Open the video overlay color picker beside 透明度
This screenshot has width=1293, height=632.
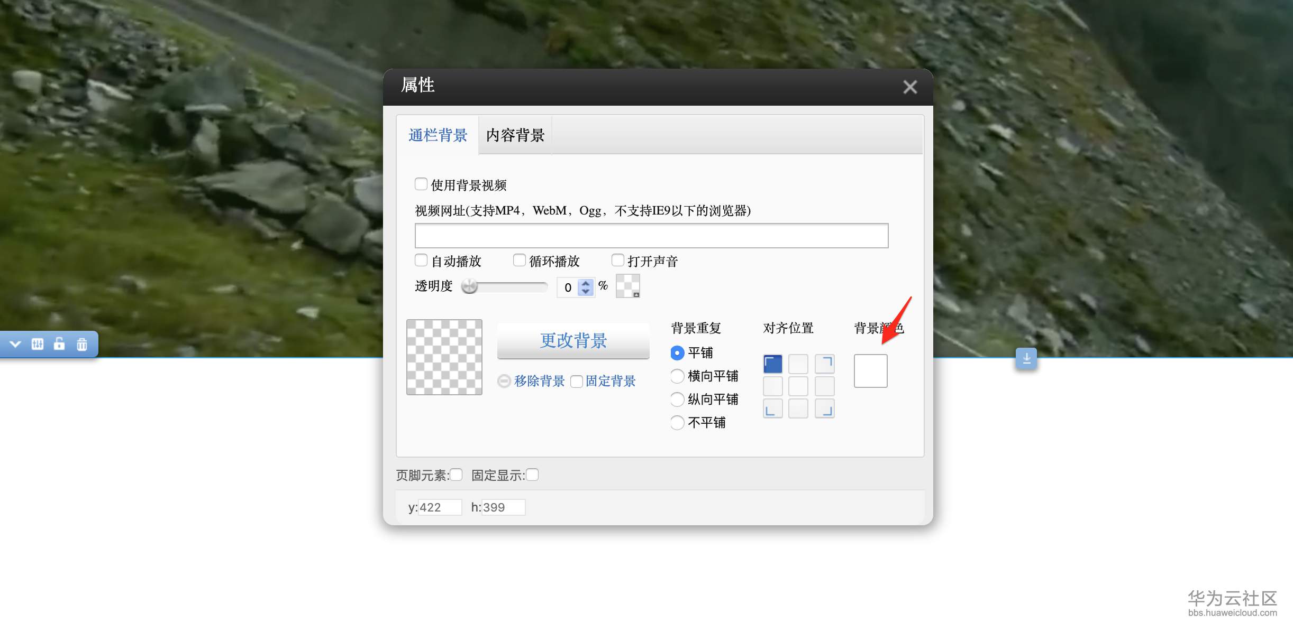click(627, 286)
